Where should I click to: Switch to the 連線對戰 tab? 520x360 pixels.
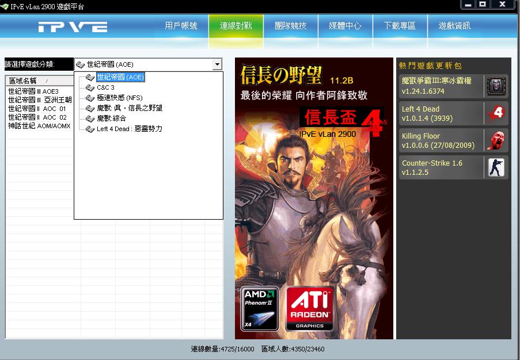pyautogui.click(x=236, y=26)
